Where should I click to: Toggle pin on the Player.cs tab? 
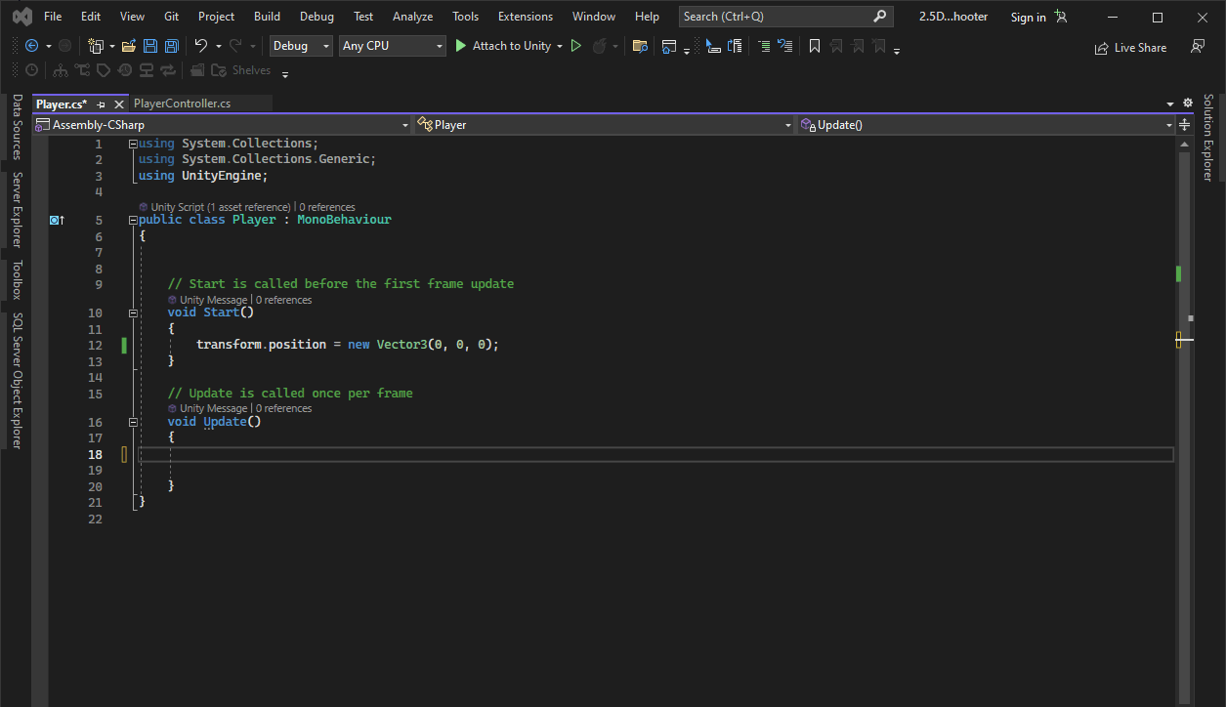[x=102, y=104]
